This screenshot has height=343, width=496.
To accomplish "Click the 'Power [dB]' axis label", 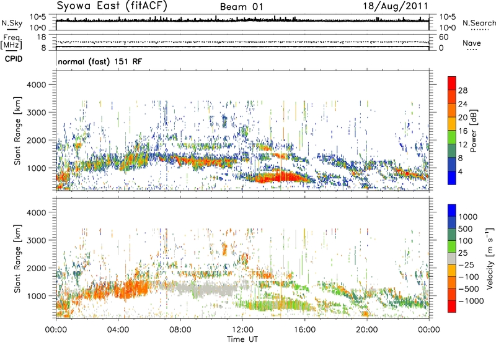I will tap(474, 131).
